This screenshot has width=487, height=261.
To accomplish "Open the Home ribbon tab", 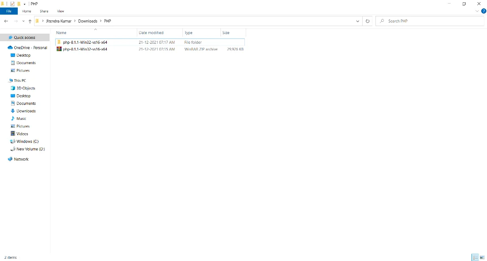I will [27, 11].
